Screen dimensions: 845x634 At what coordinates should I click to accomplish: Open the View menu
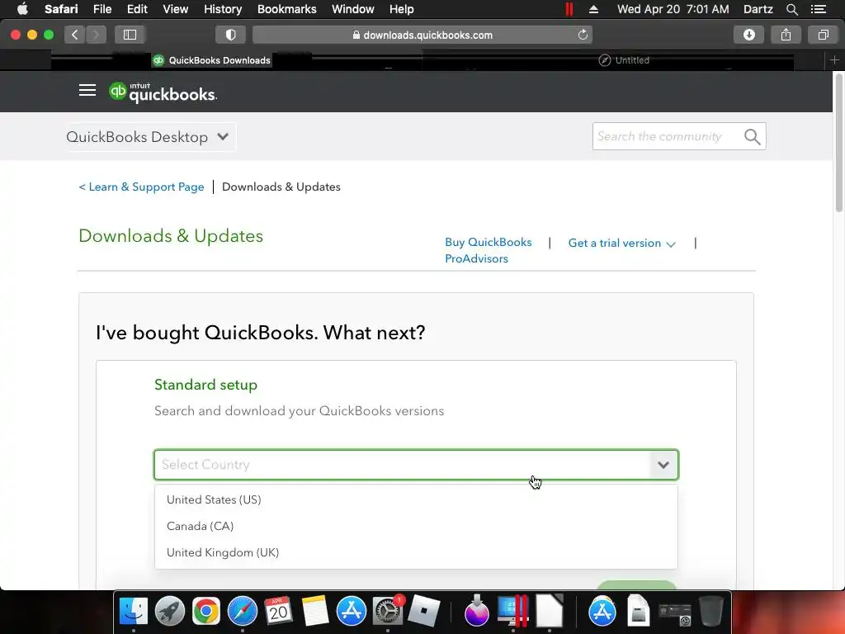coord(175,9)
